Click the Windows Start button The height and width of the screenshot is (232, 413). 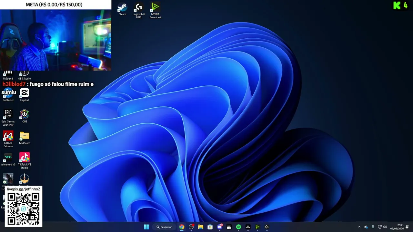tap(146, 227)
